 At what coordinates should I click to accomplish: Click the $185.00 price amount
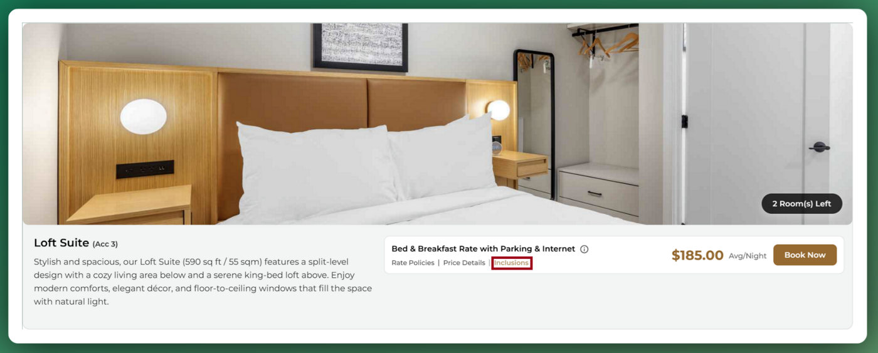(697, 255)
